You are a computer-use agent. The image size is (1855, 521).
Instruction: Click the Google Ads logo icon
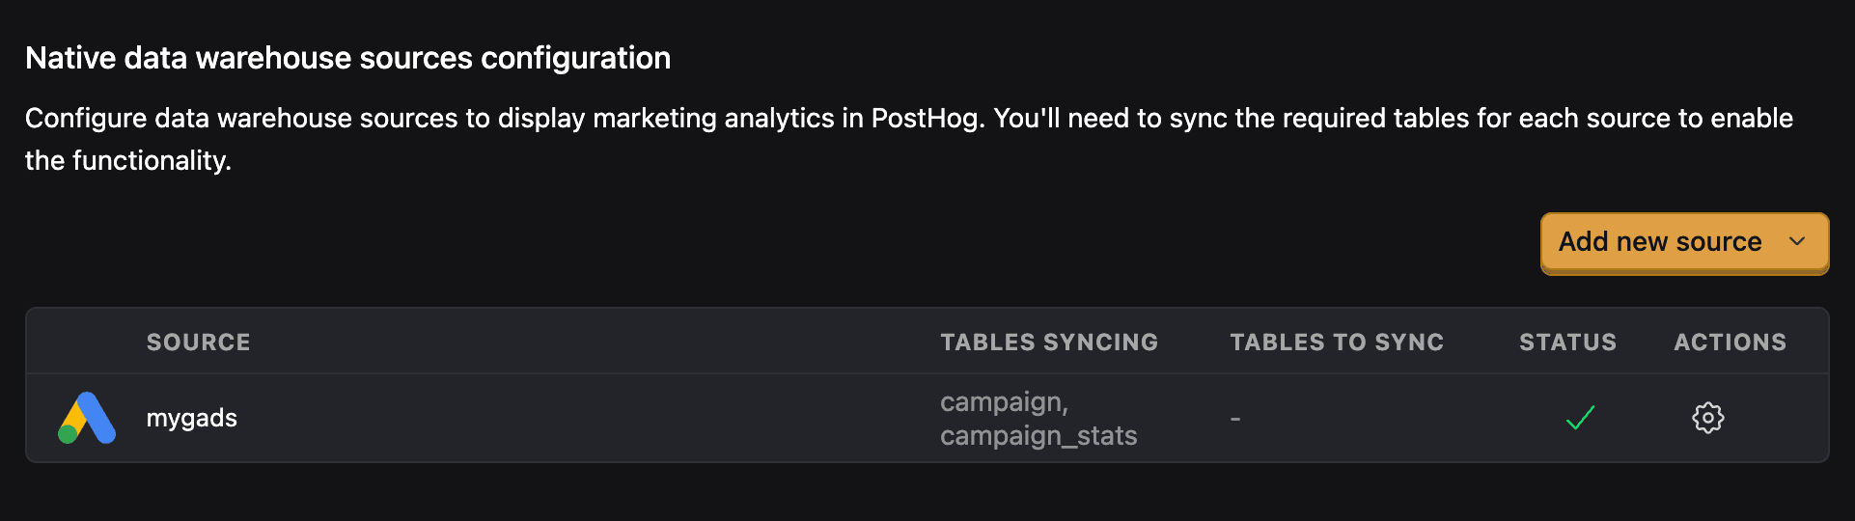coord(87,418)
